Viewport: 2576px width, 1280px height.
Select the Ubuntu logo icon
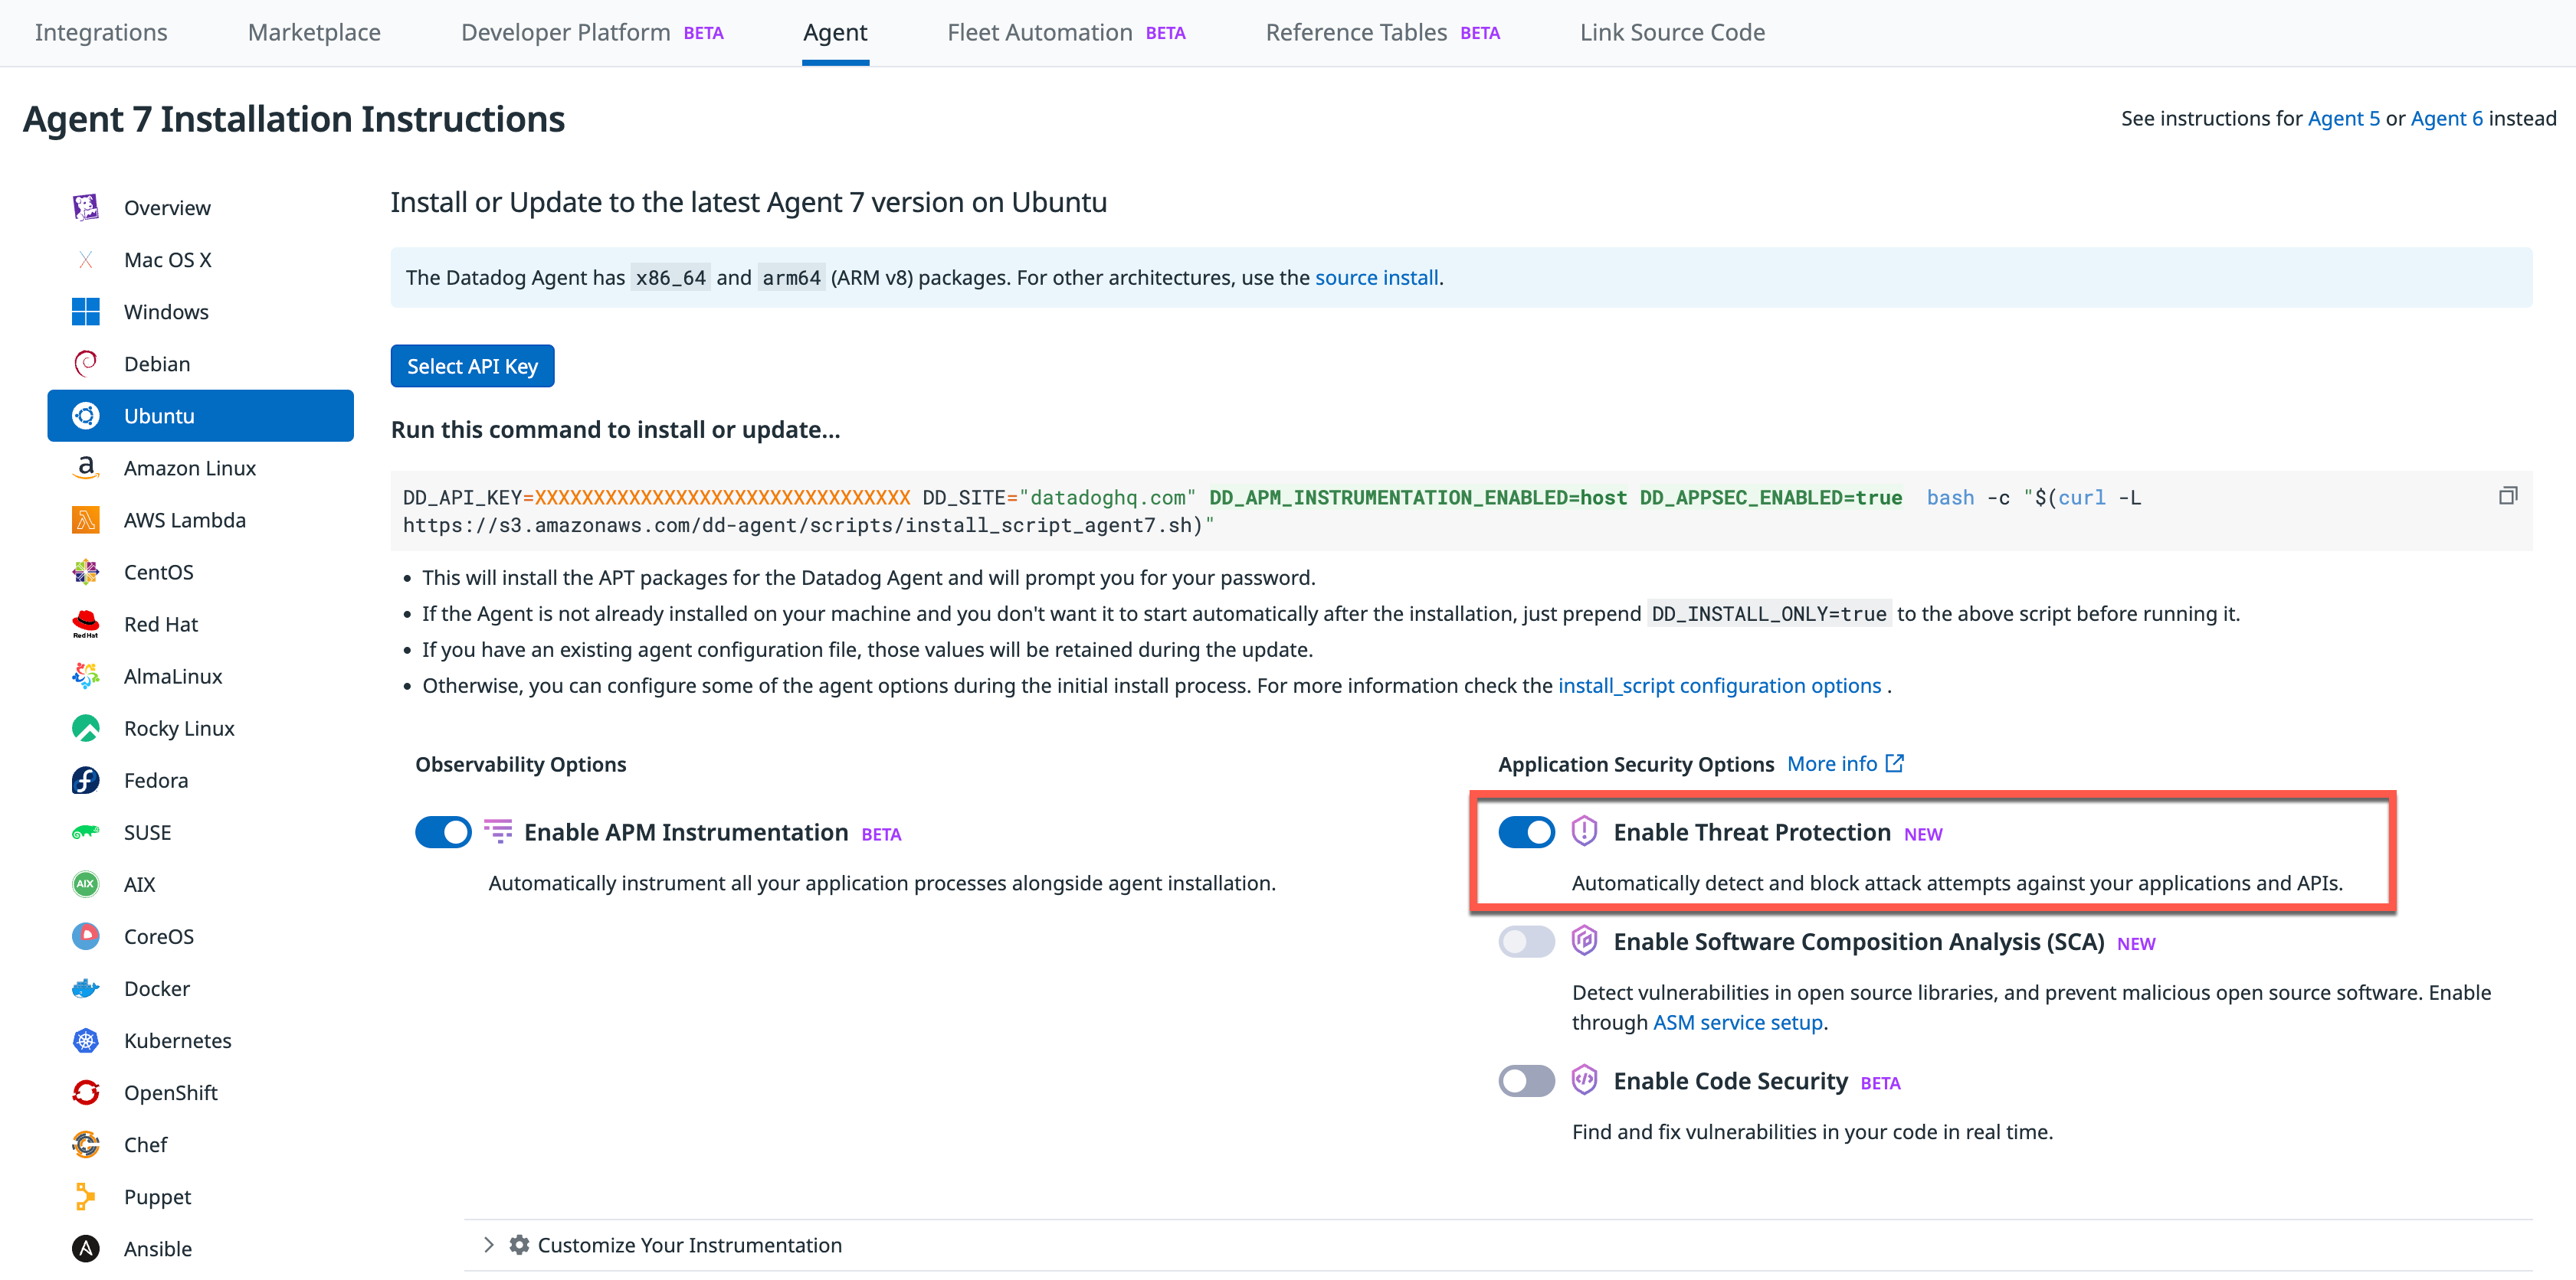(86, 416)
